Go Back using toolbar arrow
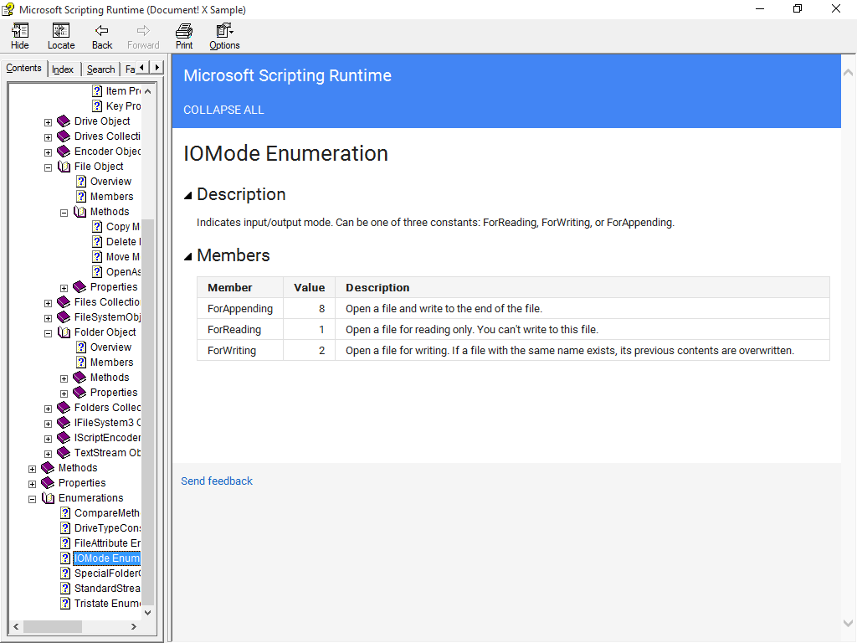 point(101,31)
